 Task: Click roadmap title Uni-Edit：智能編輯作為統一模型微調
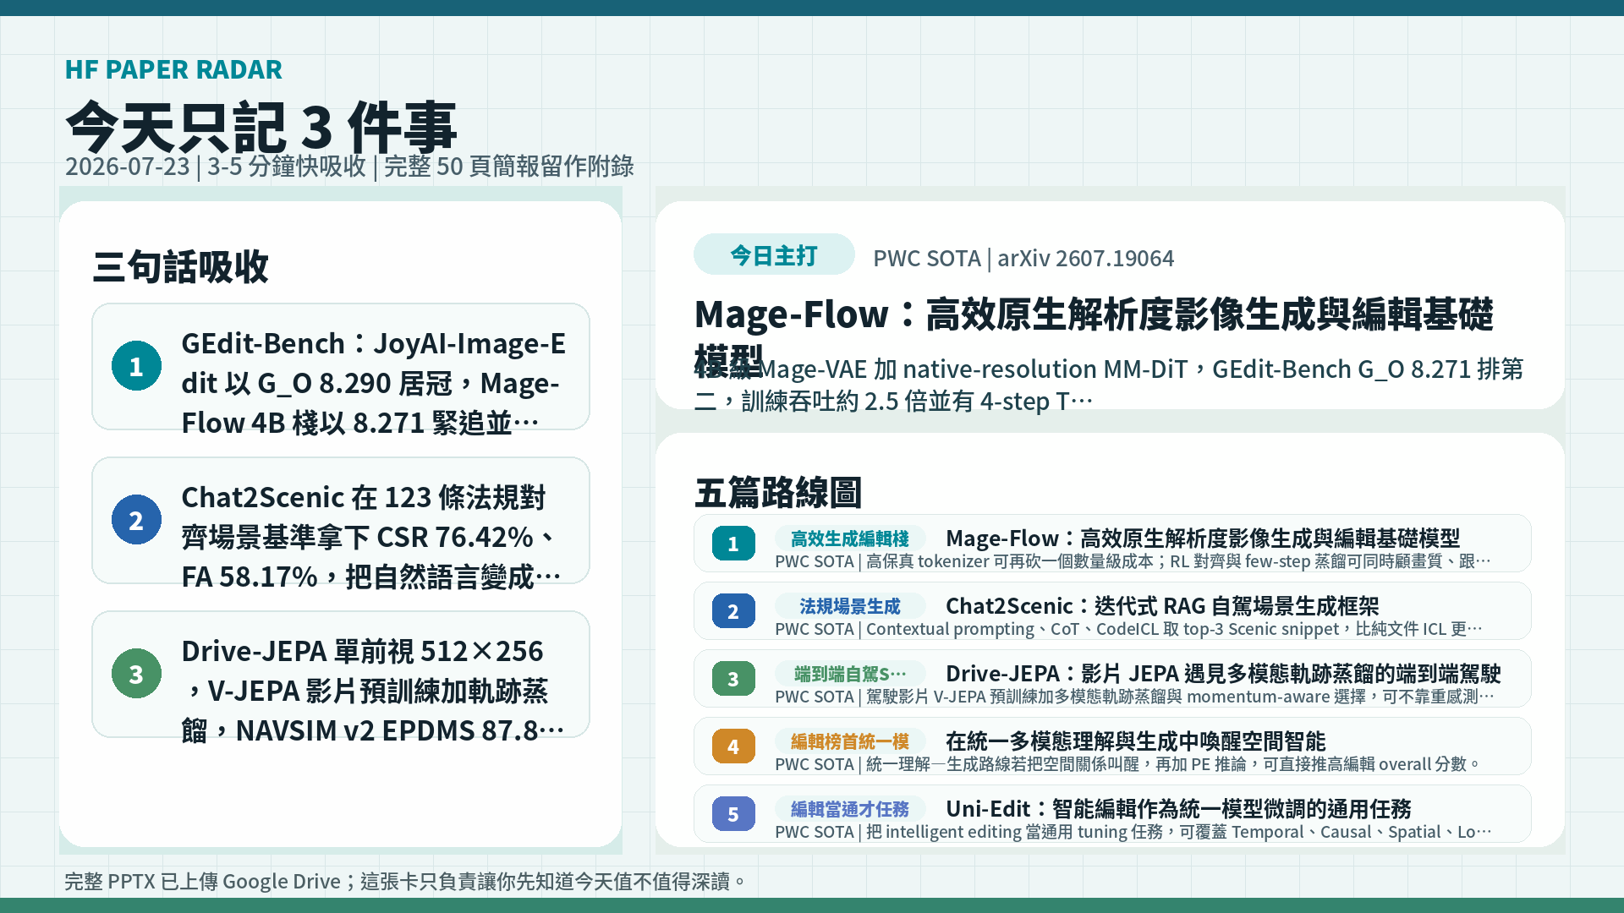1178,808
